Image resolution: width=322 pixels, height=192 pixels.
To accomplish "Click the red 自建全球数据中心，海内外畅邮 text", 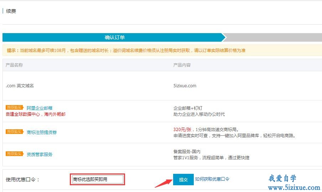I will pos(36,114).
